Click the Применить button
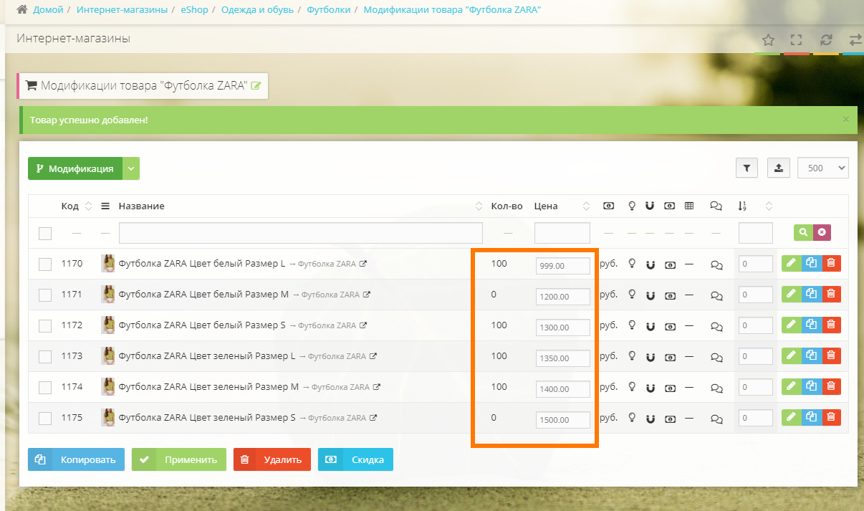 click(x=178, y=459)
